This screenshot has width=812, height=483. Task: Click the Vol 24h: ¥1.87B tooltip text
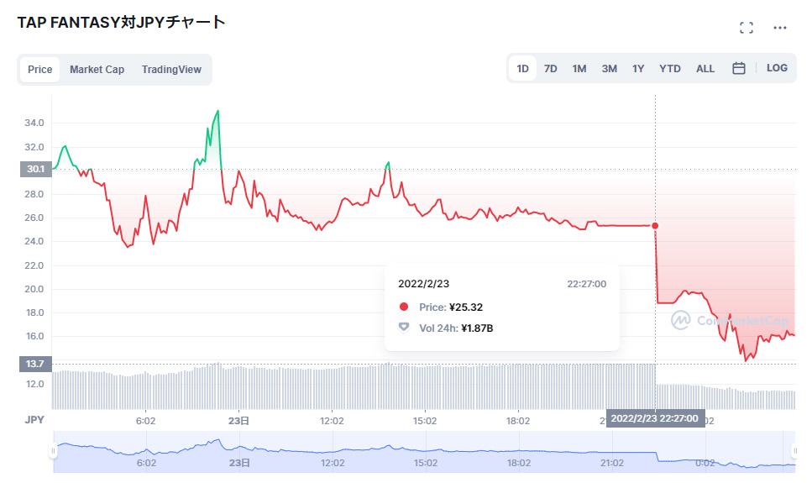coord(456,328)
